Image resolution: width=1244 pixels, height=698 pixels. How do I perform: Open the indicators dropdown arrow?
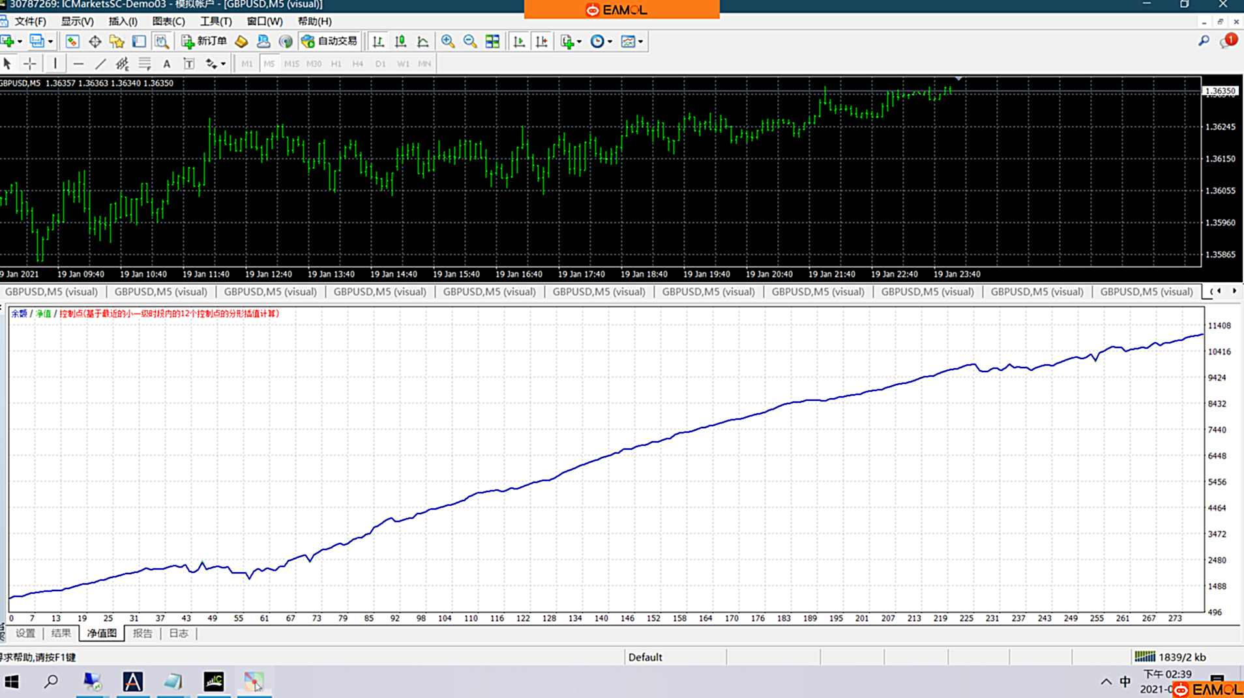tap(579, 42)
